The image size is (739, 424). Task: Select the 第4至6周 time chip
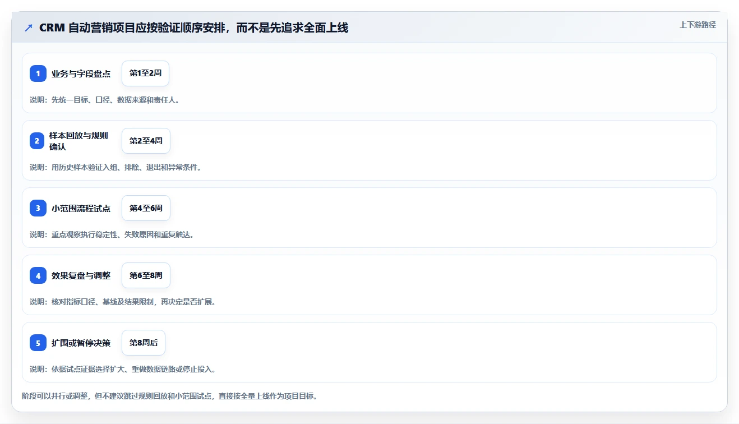pos(146,208)
